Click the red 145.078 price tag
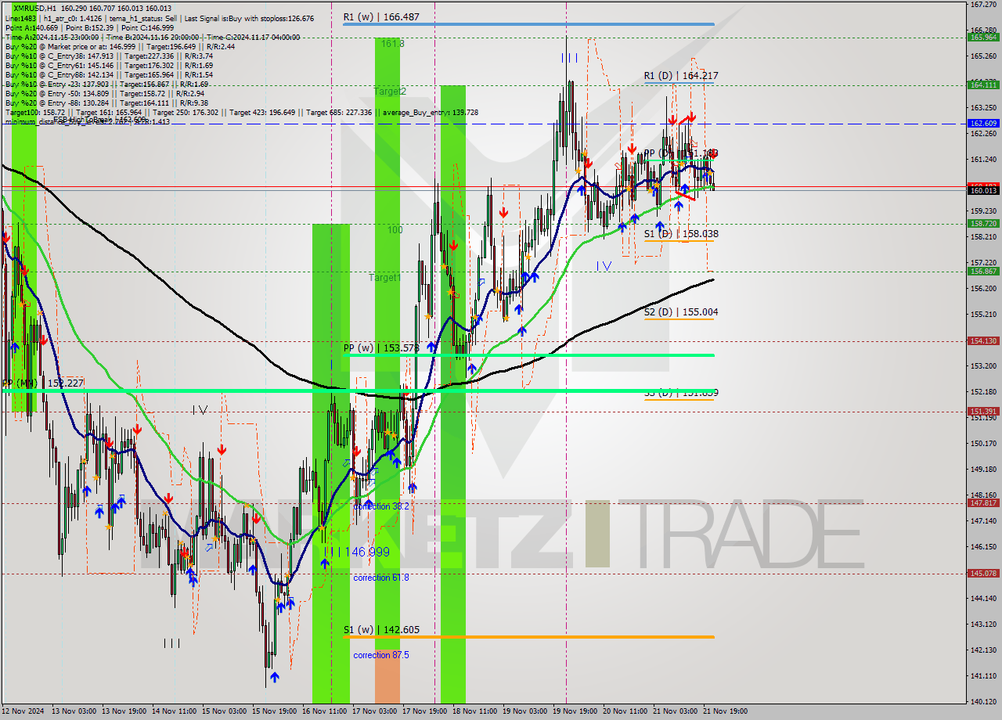The height and width of the screenshot is (720, 1002). (x=983, y=573)
